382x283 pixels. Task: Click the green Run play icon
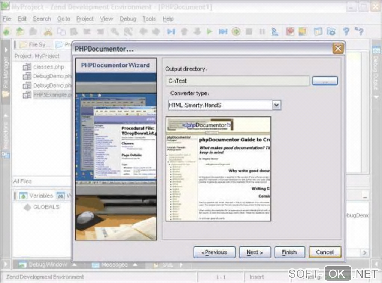point(209,32)
